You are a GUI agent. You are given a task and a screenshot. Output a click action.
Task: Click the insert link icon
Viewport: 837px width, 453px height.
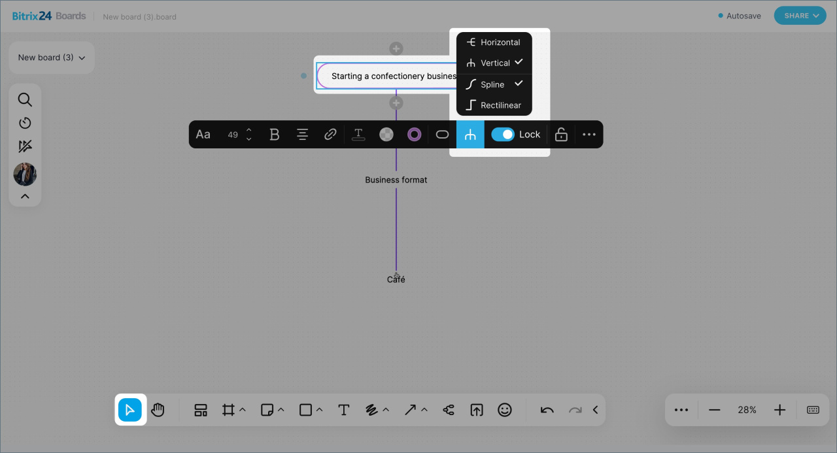[330, 135]
